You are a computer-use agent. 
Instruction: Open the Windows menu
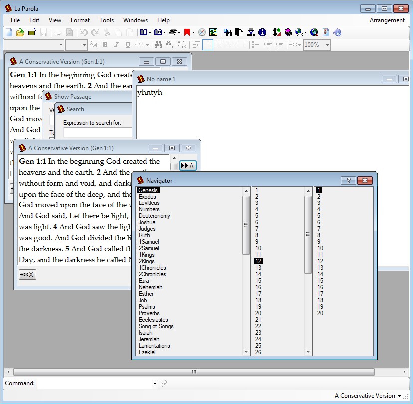(x=135, y=20)
